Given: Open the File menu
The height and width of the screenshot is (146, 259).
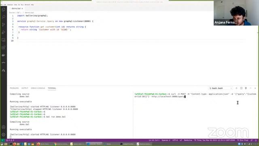Looking at the screenshot, I should click(x=2, y=4).
